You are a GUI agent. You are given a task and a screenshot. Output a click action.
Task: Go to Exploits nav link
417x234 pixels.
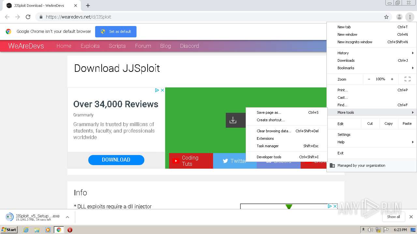[90, 46]
